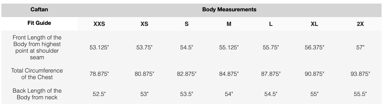This screenshot has height=107, width=386.
Task: Choose the M size column header
Action: 229,24
